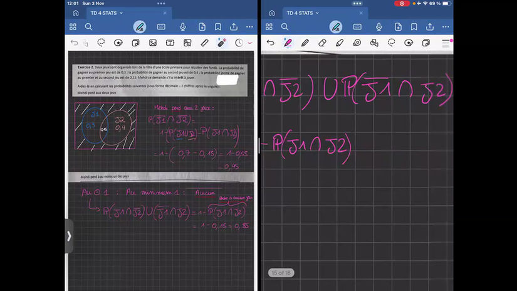Add a new page in right window

click(x=398, y=27)
